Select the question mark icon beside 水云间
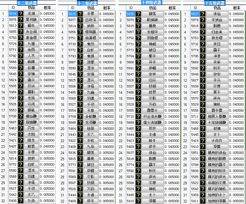Viewport: 246px width, 204px height. 21,32
